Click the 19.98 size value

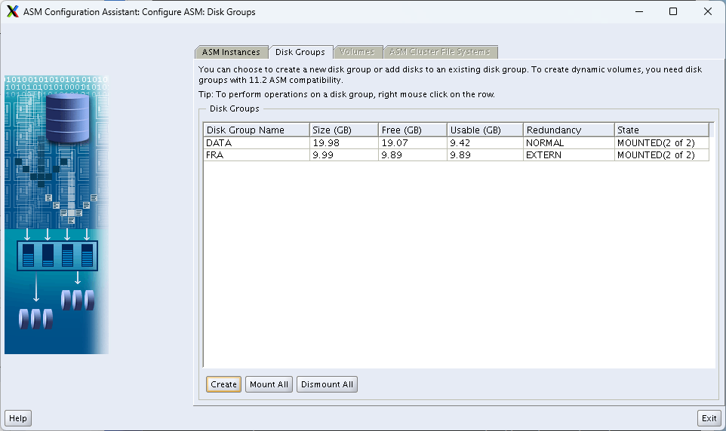click(x=326, y=143)
